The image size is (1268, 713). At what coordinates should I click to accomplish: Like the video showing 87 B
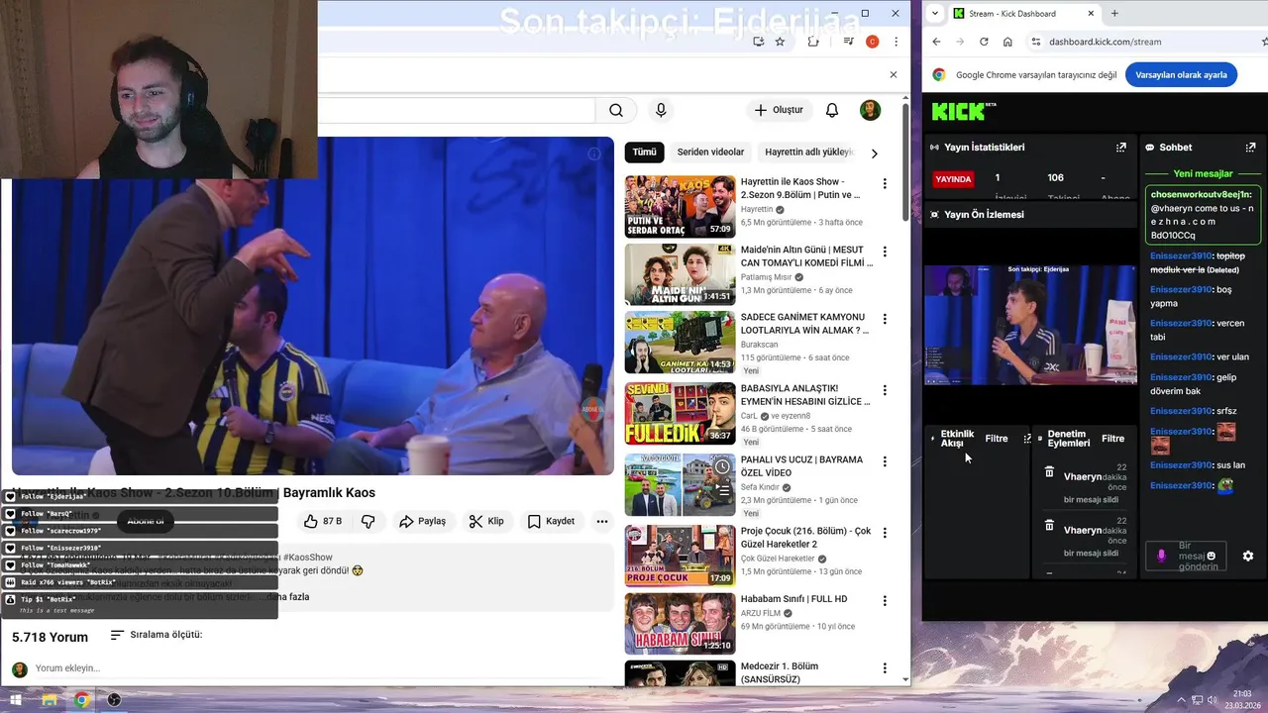pyautogui.click(x=323, y=521)
